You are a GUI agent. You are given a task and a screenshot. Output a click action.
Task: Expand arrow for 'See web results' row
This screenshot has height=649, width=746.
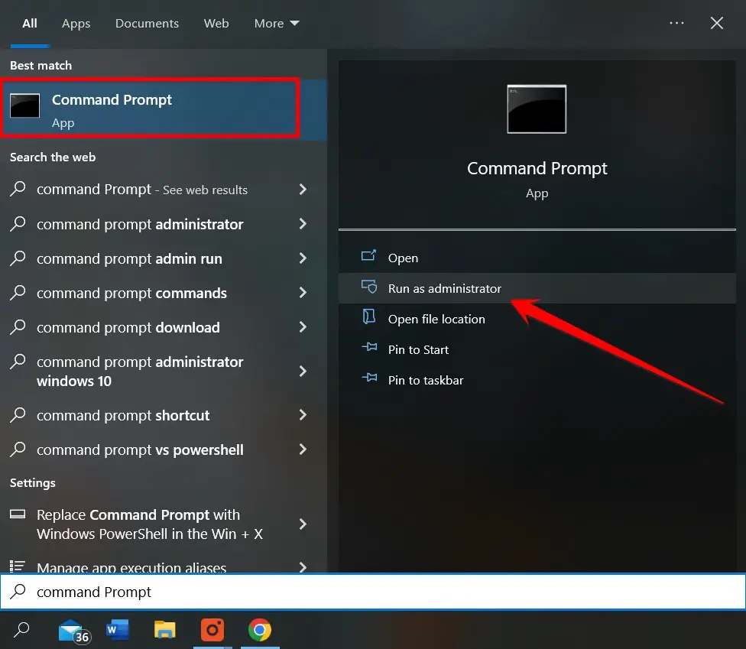(303, 190)
